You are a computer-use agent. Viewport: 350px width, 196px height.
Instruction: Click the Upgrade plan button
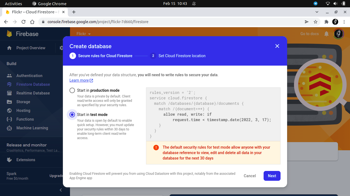pos(56,176)
